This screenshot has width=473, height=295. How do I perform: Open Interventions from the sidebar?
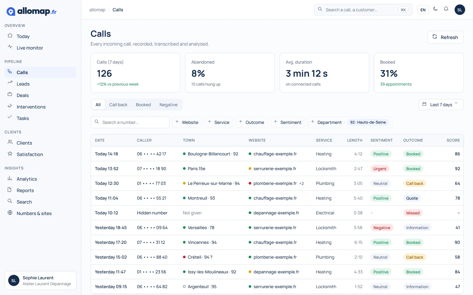point(40,107)
